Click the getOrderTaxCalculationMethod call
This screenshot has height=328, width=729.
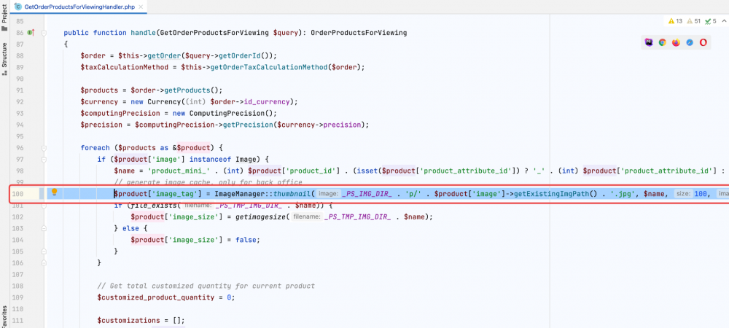pyautogui.click(x=269, y=67)
